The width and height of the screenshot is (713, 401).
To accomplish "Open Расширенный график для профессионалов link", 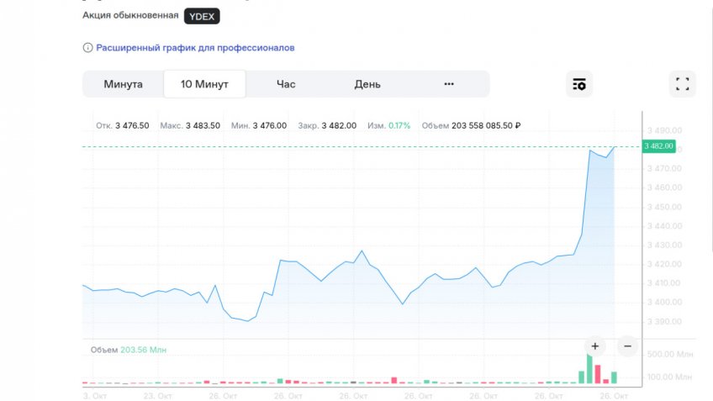I will pyautogui.click(x=195, y=48).
